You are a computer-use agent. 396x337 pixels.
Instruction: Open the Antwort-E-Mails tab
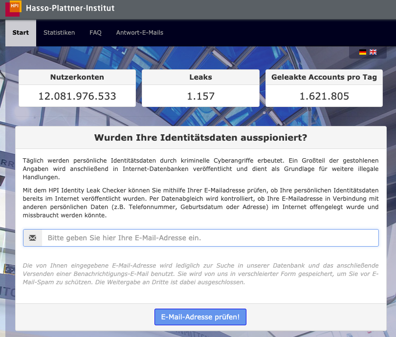pyautogui.click(x=140, y=33)
